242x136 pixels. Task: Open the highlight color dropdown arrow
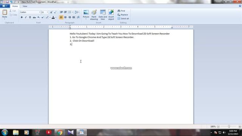point(50,17)
